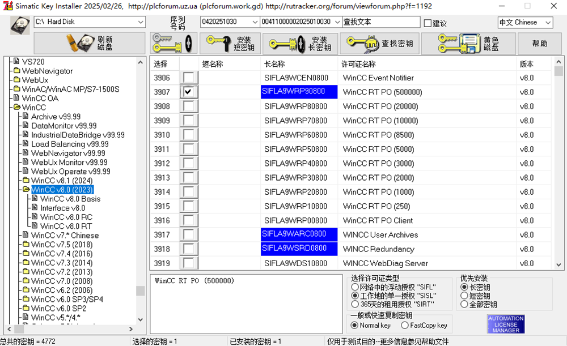Uncheck the checkbox for row 3907
Viewport: 567px width, 346px height.
188,92
